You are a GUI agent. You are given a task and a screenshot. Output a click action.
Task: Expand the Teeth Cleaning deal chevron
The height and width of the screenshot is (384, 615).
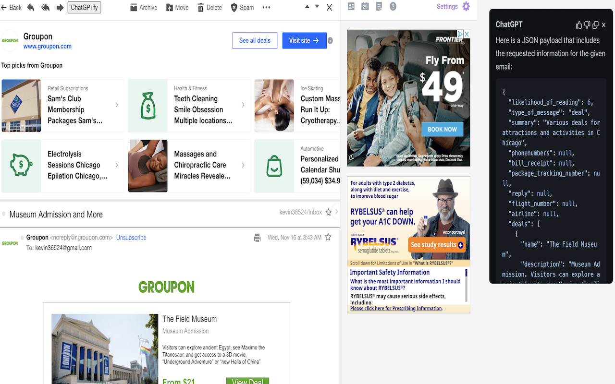[243, 105]
